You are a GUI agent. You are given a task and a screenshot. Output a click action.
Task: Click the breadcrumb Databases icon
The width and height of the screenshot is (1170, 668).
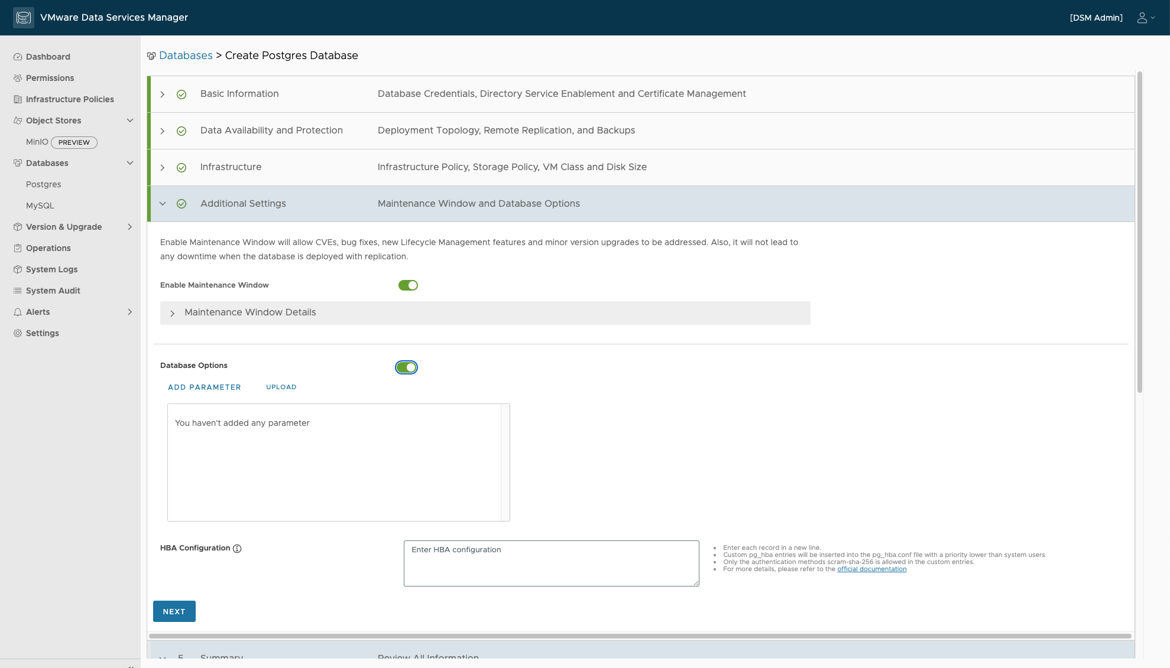[151, 56]
